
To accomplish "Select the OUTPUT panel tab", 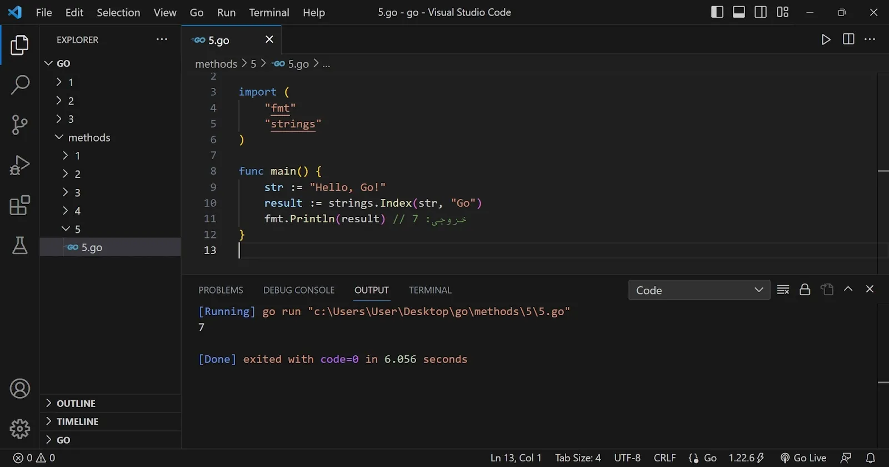I will coord(372,290).
